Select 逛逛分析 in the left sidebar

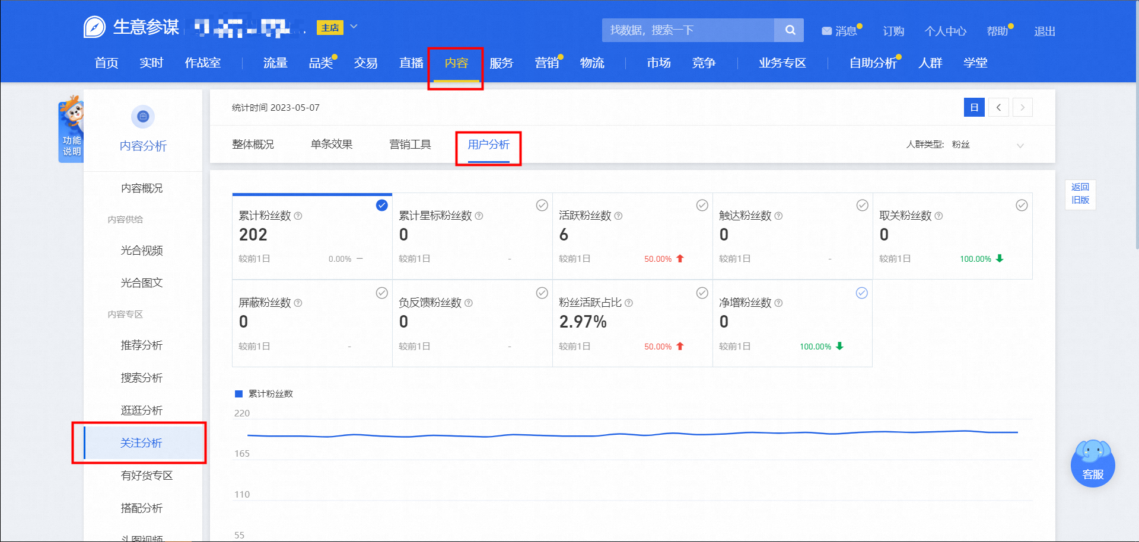[143, 410]
